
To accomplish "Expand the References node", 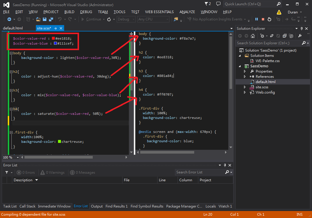I will [245, 77].
